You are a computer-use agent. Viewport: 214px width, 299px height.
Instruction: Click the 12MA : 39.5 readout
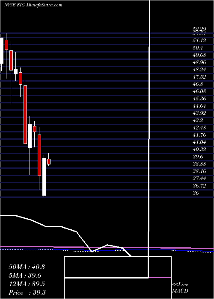(x=27, y=284)
